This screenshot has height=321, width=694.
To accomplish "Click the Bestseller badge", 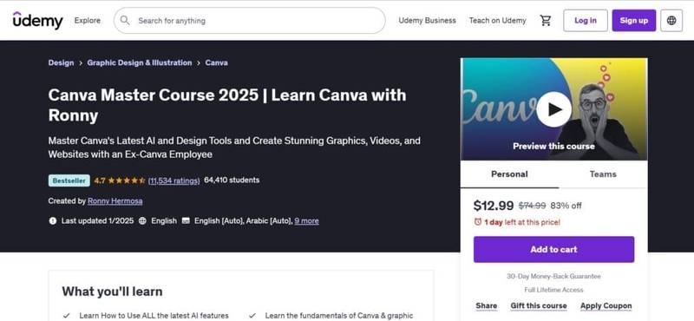I will click(x=69, y=180).
